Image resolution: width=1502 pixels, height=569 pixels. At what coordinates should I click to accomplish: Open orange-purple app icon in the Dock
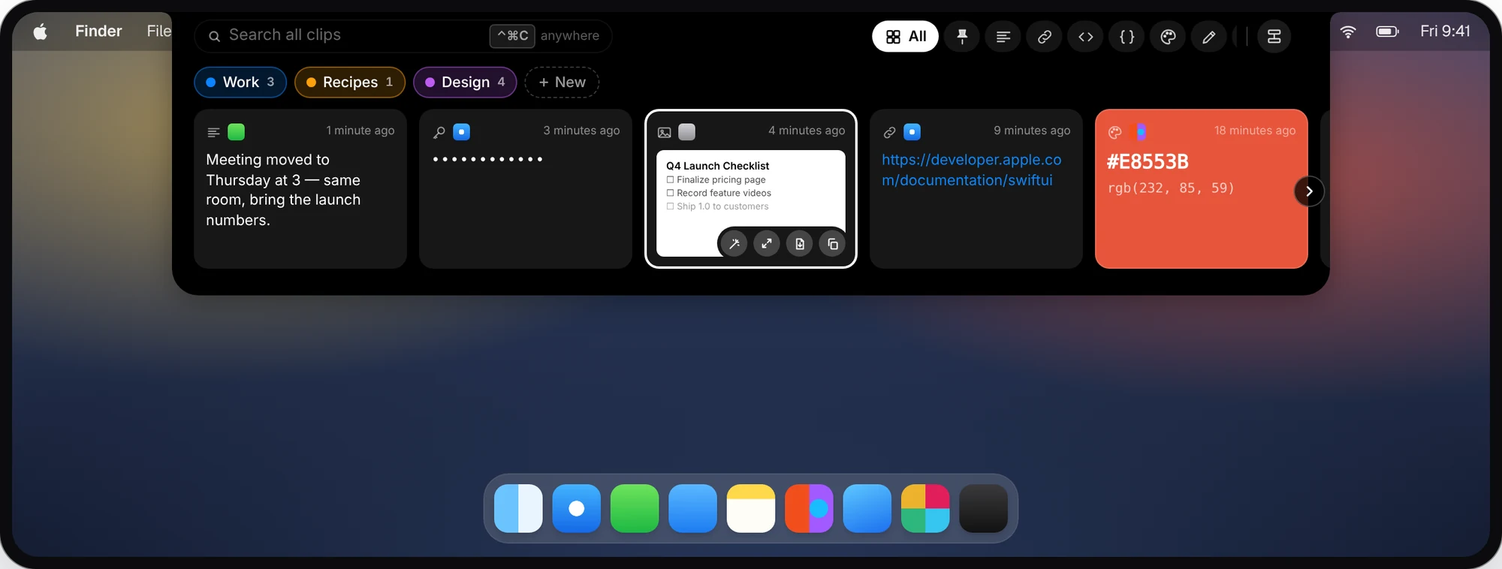[809, 508]
